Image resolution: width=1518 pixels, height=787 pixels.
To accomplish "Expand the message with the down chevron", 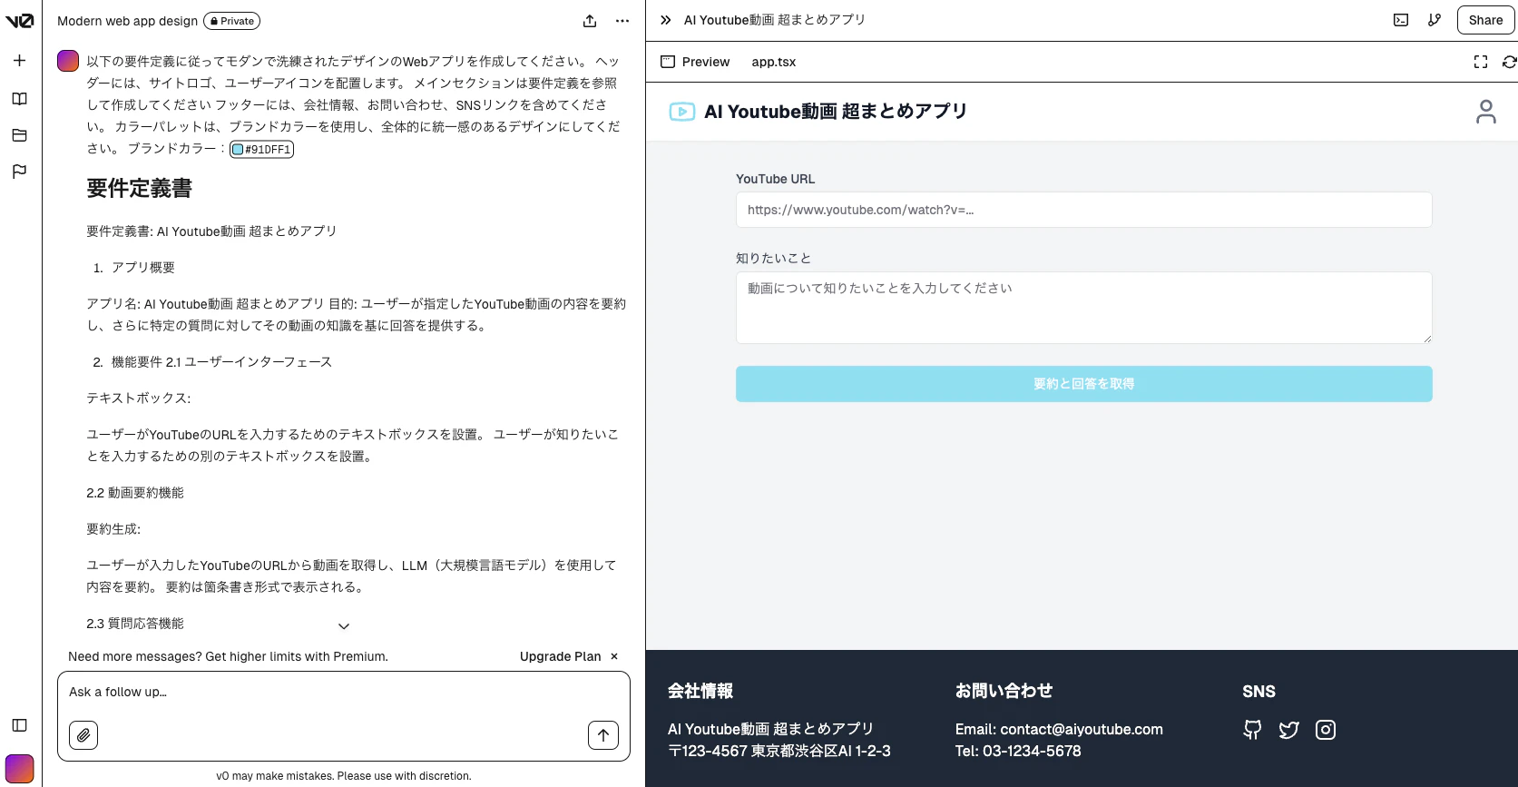I will (x=344, y=626).
